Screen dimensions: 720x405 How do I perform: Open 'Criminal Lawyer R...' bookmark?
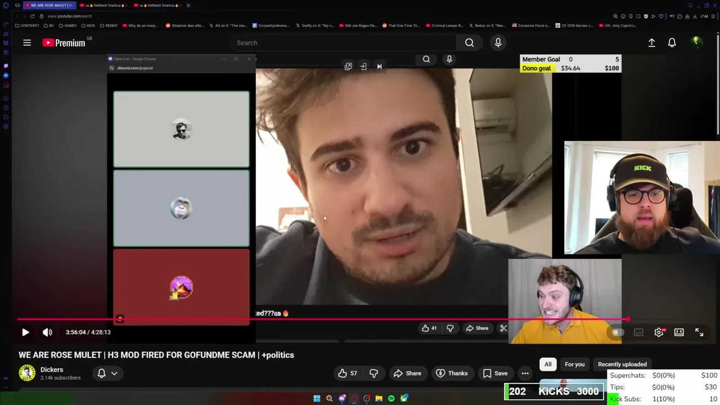point(444,25)
